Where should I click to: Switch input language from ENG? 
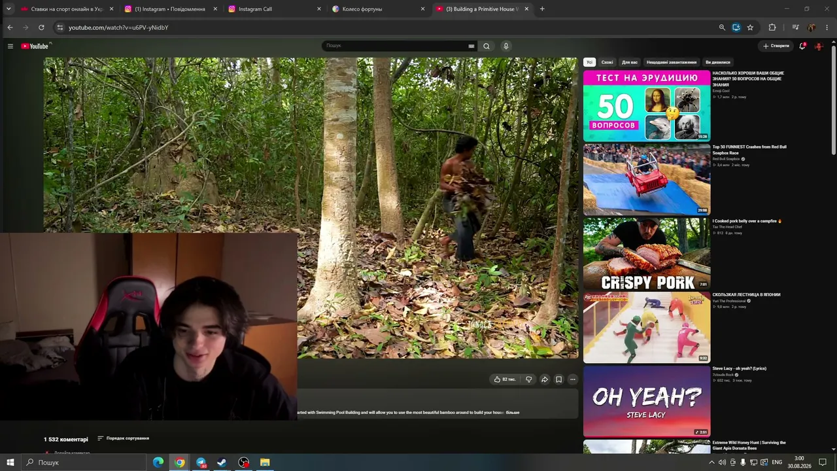click(x=777, y=462)
